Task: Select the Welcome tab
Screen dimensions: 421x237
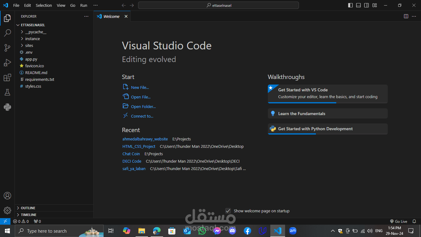Action: click(x=112, y=16)
